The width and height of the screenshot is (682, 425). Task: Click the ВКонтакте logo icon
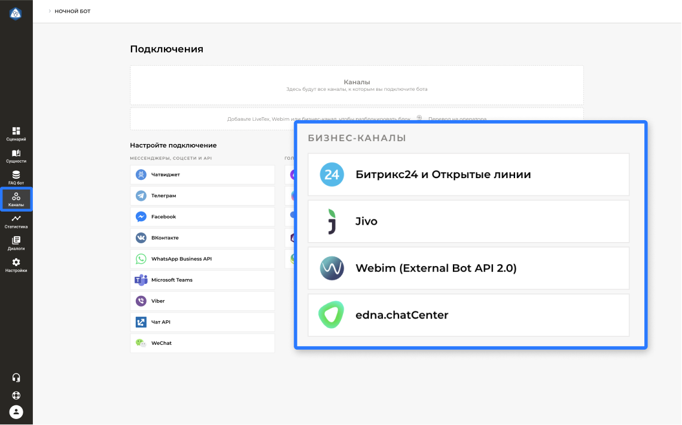(x=141, y=238)
